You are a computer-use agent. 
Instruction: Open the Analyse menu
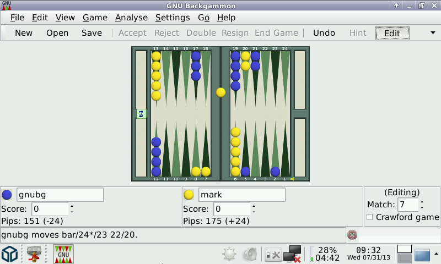pyautogui.click(x=131, y=18)
